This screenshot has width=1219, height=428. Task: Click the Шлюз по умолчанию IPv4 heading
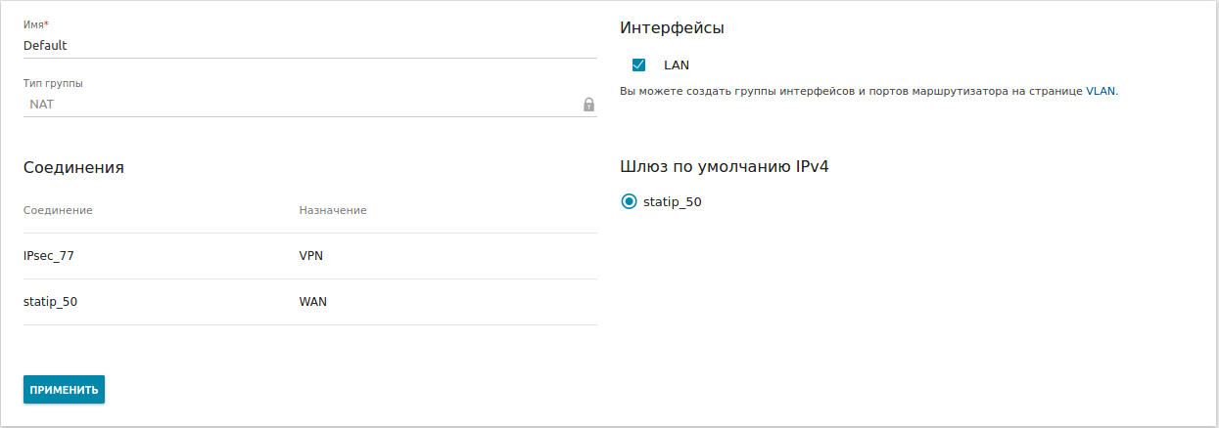coord(725,166)
